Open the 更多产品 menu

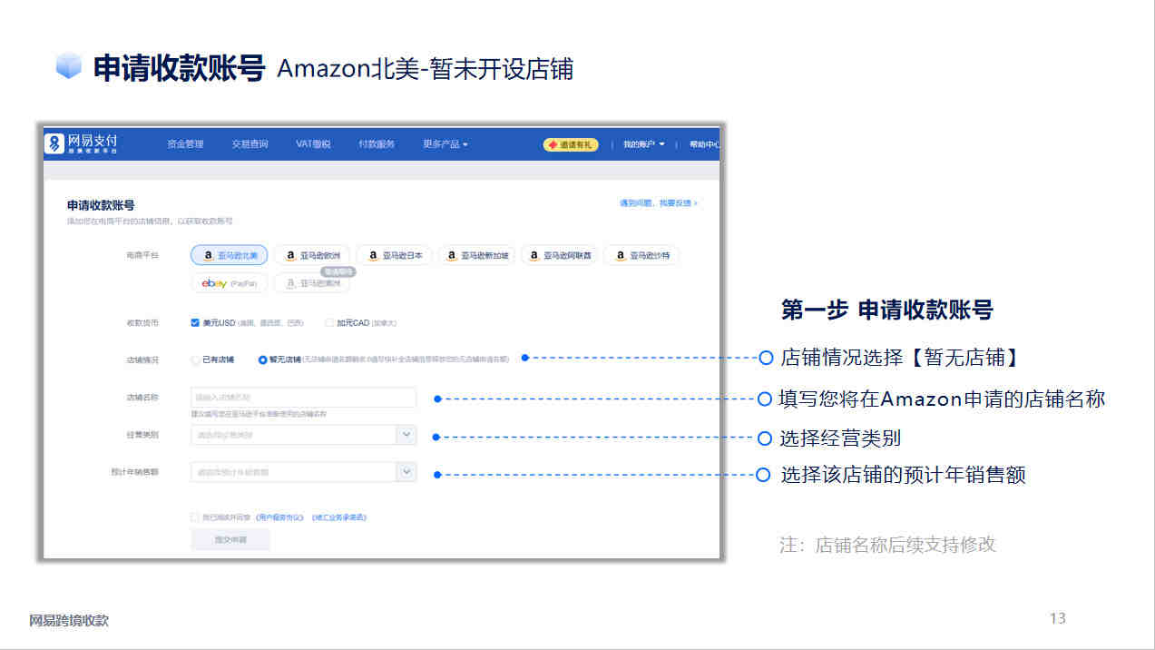pyautogui.click(x=445, y=144)
